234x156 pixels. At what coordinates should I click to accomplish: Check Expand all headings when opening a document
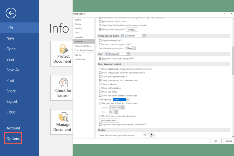(100, 124)
